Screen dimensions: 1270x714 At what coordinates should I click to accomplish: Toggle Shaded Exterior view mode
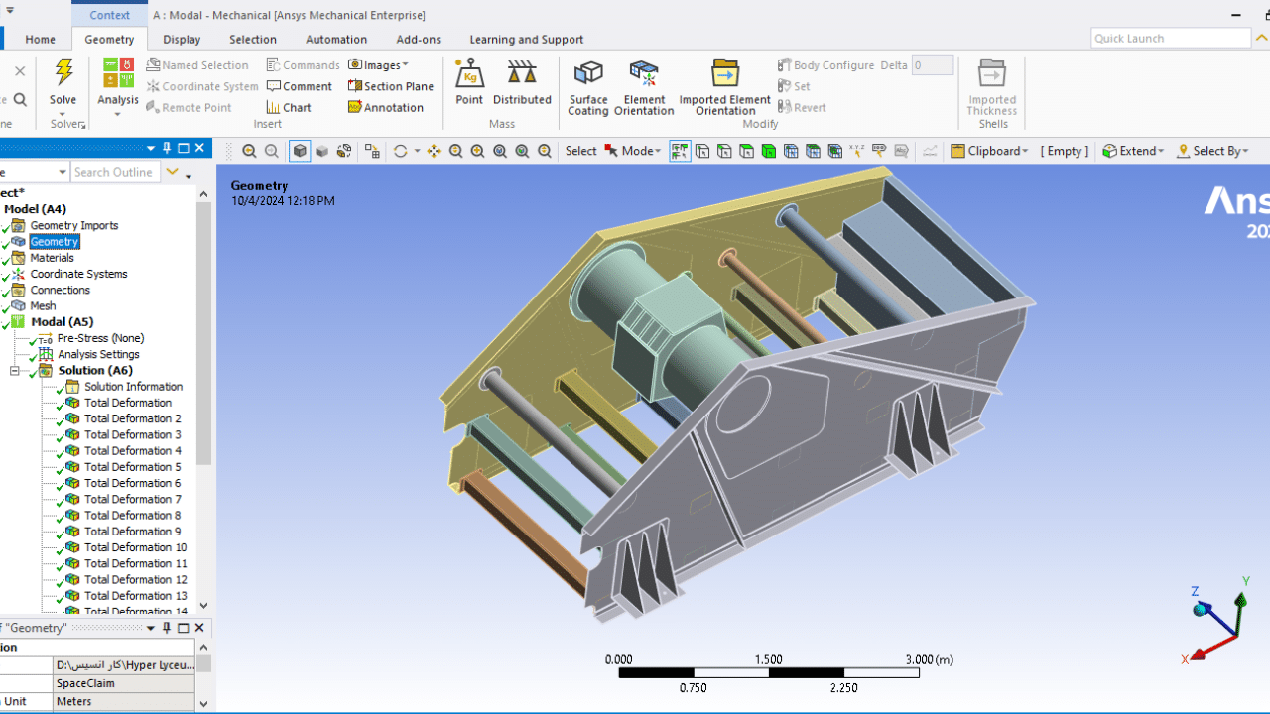tap(321, 151)
